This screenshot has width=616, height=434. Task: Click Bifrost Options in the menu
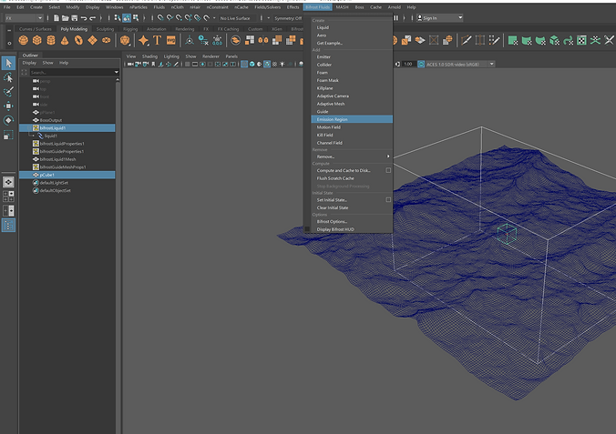pos(352,222)
